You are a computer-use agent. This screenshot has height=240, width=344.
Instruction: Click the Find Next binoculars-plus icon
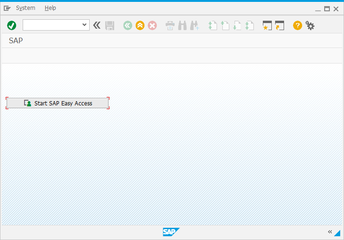[194, 25]
